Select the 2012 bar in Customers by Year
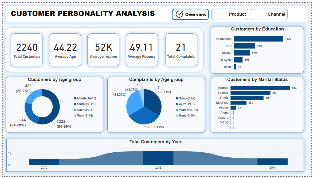This screenshot has height=178, width=314. coord(44,162)
